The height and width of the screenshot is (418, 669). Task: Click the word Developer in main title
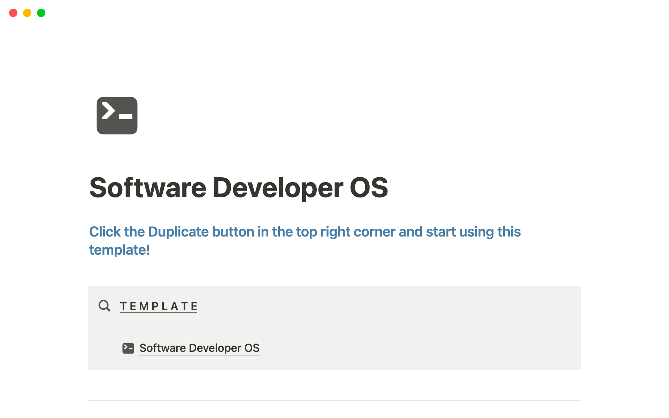(278, 188)
